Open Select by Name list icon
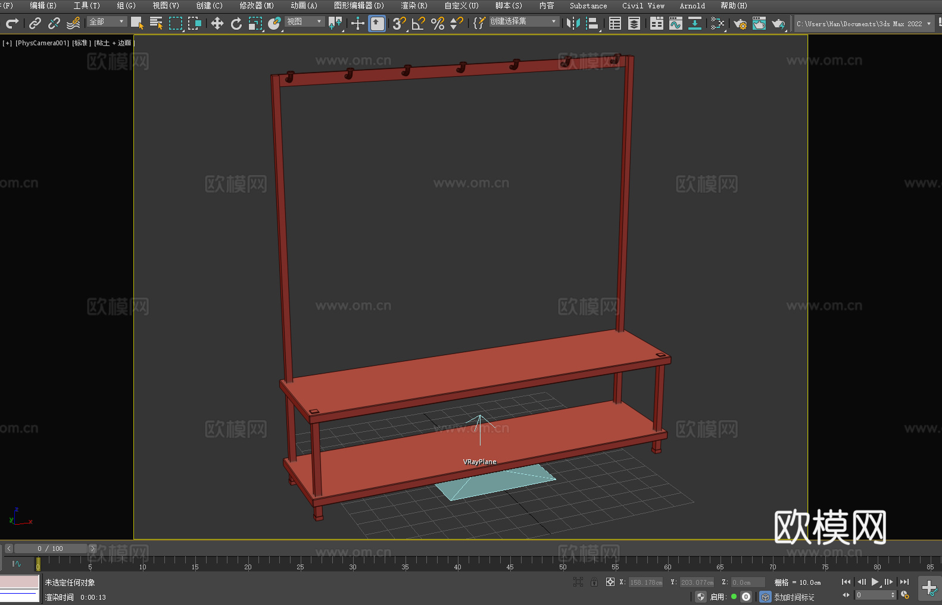Image resolution: width=942 pixels, height=605 pixels. pos(156,23)
